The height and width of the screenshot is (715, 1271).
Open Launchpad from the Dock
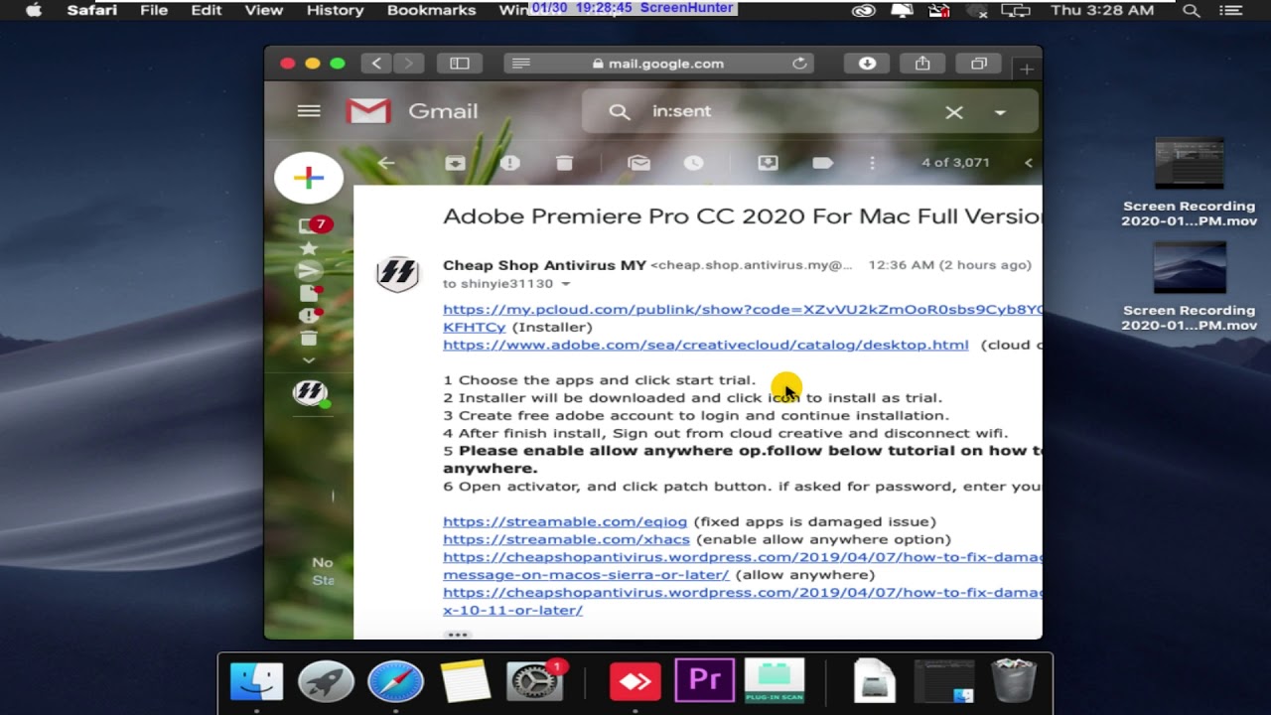click(x=326, y=681)
